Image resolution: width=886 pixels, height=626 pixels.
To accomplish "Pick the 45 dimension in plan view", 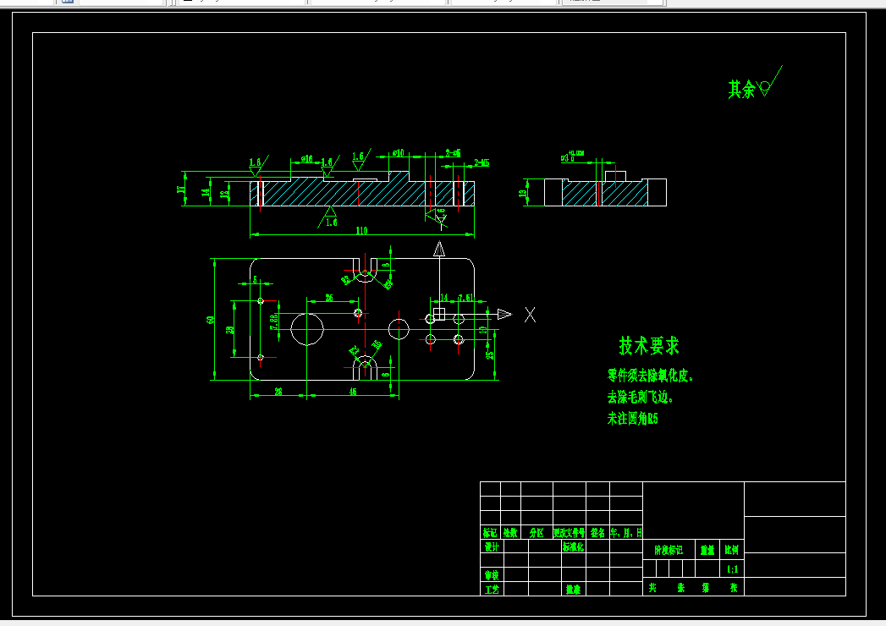I will coord(353,391).
